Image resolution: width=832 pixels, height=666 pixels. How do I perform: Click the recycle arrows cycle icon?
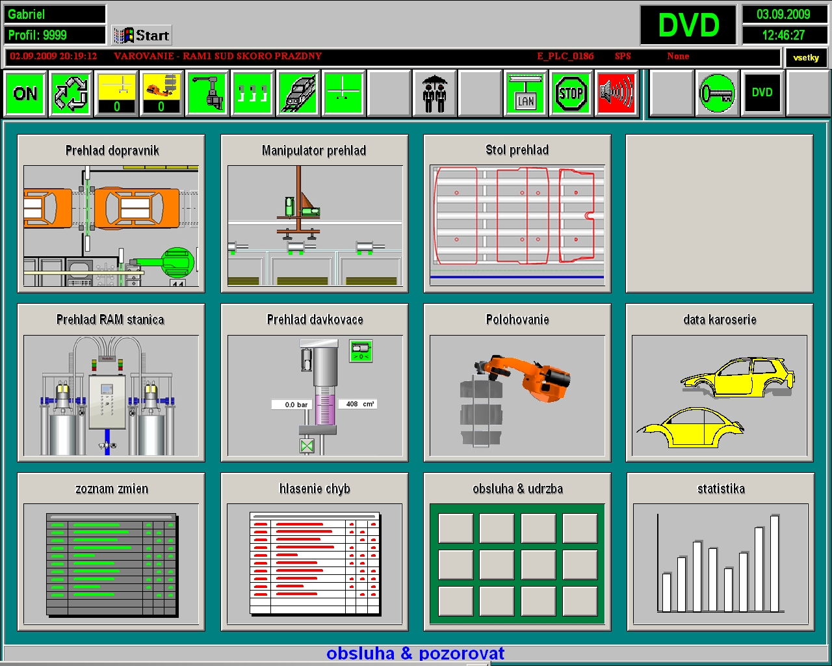pos(71,94)
